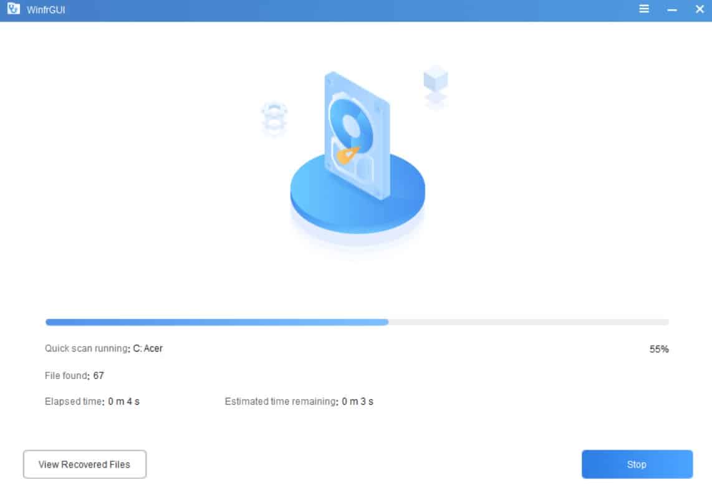Click the Estimated time remaining readout
This screenshot has height=500, width=712.
[299, 401]
